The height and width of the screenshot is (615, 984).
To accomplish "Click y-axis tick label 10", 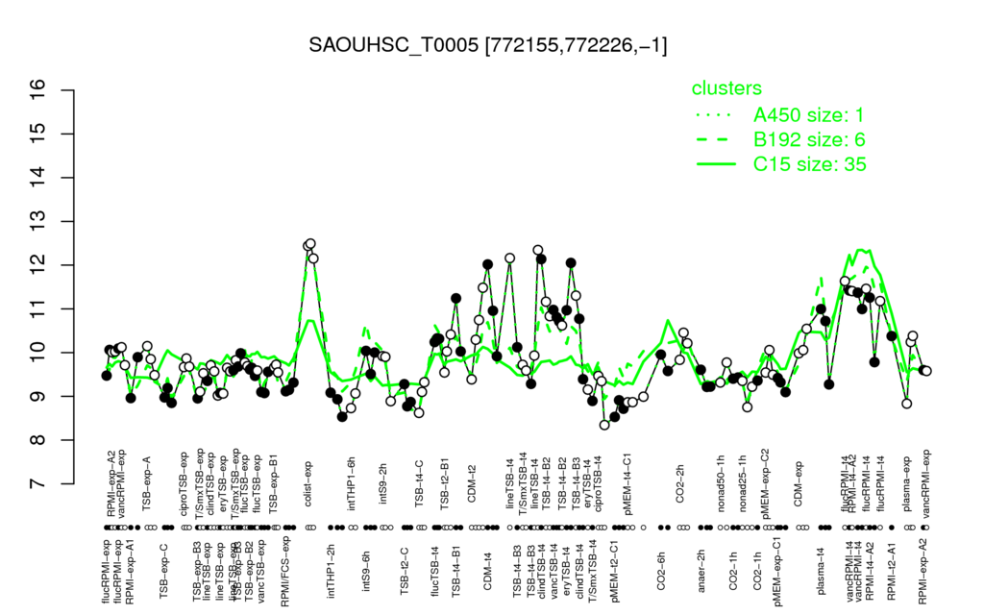I will point(38,353).
